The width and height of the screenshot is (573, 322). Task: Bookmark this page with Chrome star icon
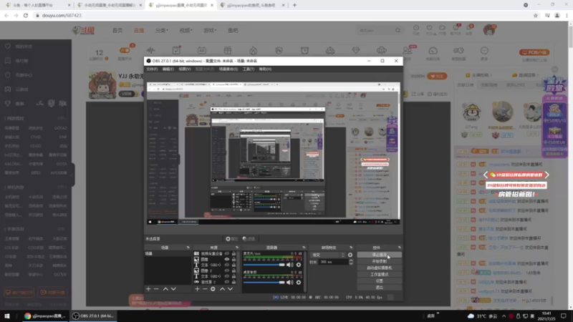click(536, 15)
